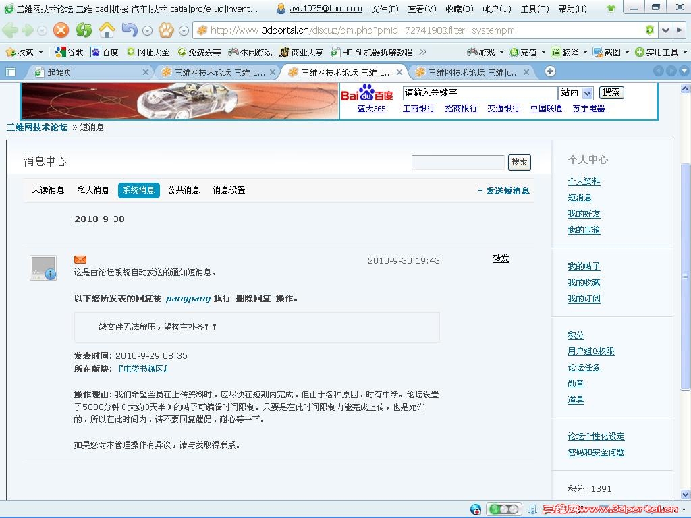The width and height of the screenshot is (691, 518).
Task: Expand the address bar history dropdown arrow
Action: click(665, 30)
